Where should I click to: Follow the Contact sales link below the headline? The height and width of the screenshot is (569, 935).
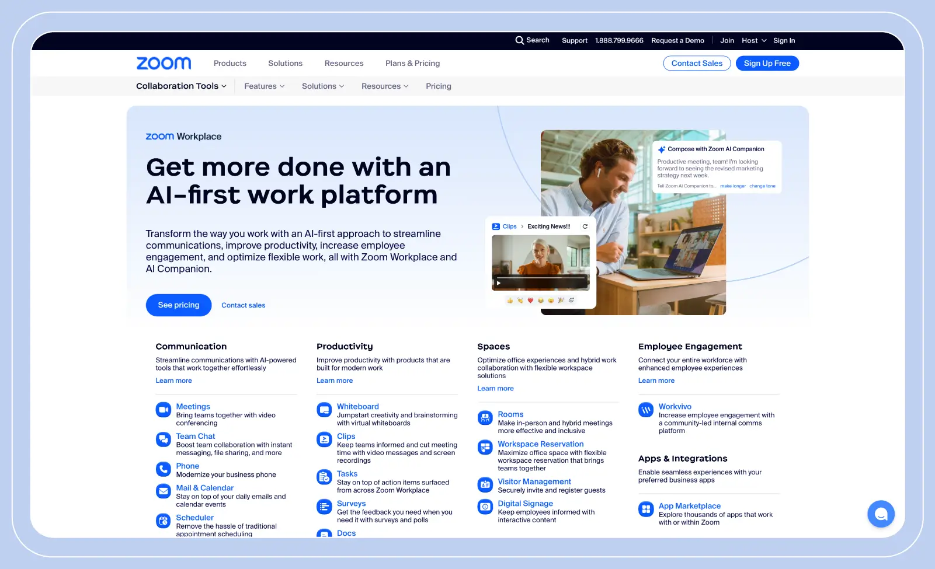click(x=243, y=305)
